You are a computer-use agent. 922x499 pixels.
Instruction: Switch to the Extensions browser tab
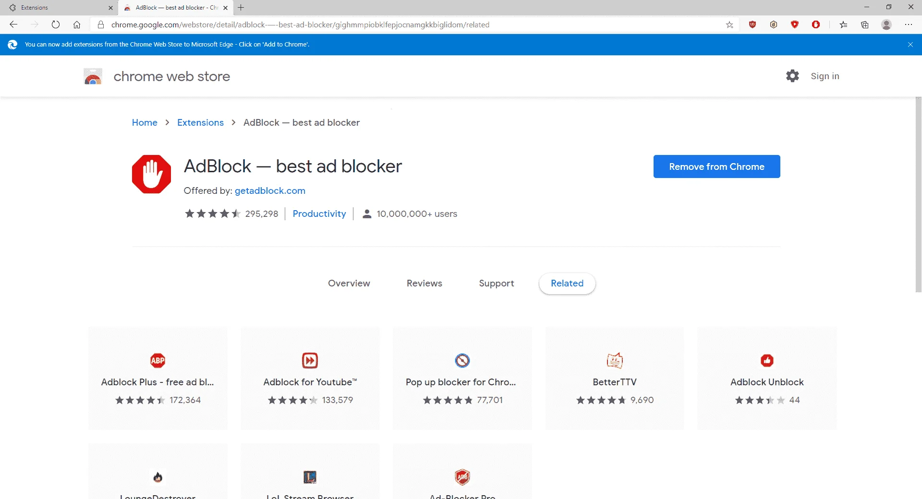tap(59, 8)
